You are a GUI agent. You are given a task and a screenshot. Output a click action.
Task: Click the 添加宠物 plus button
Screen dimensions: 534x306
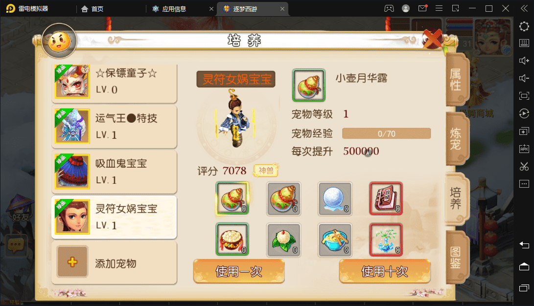72,262
